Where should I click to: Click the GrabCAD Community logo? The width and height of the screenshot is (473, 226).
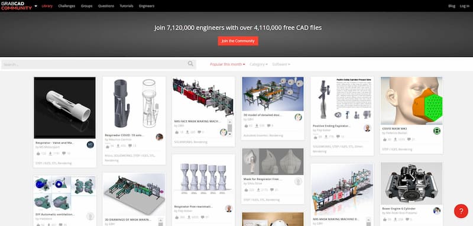pyautogui.click(x=17, y=6)
